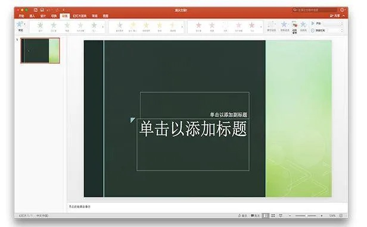Click the 单击此处添加备注 notes area

point(80,207)
